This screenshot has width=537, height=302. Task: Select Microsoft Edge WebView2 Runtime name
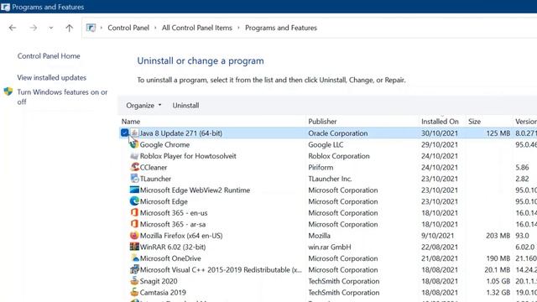(x=195, y=190)
